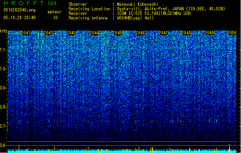Click the 2050 time marker

(x=232, y=33)
